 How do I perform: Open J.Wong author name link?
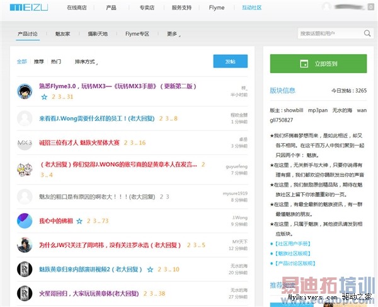[240, 217]
